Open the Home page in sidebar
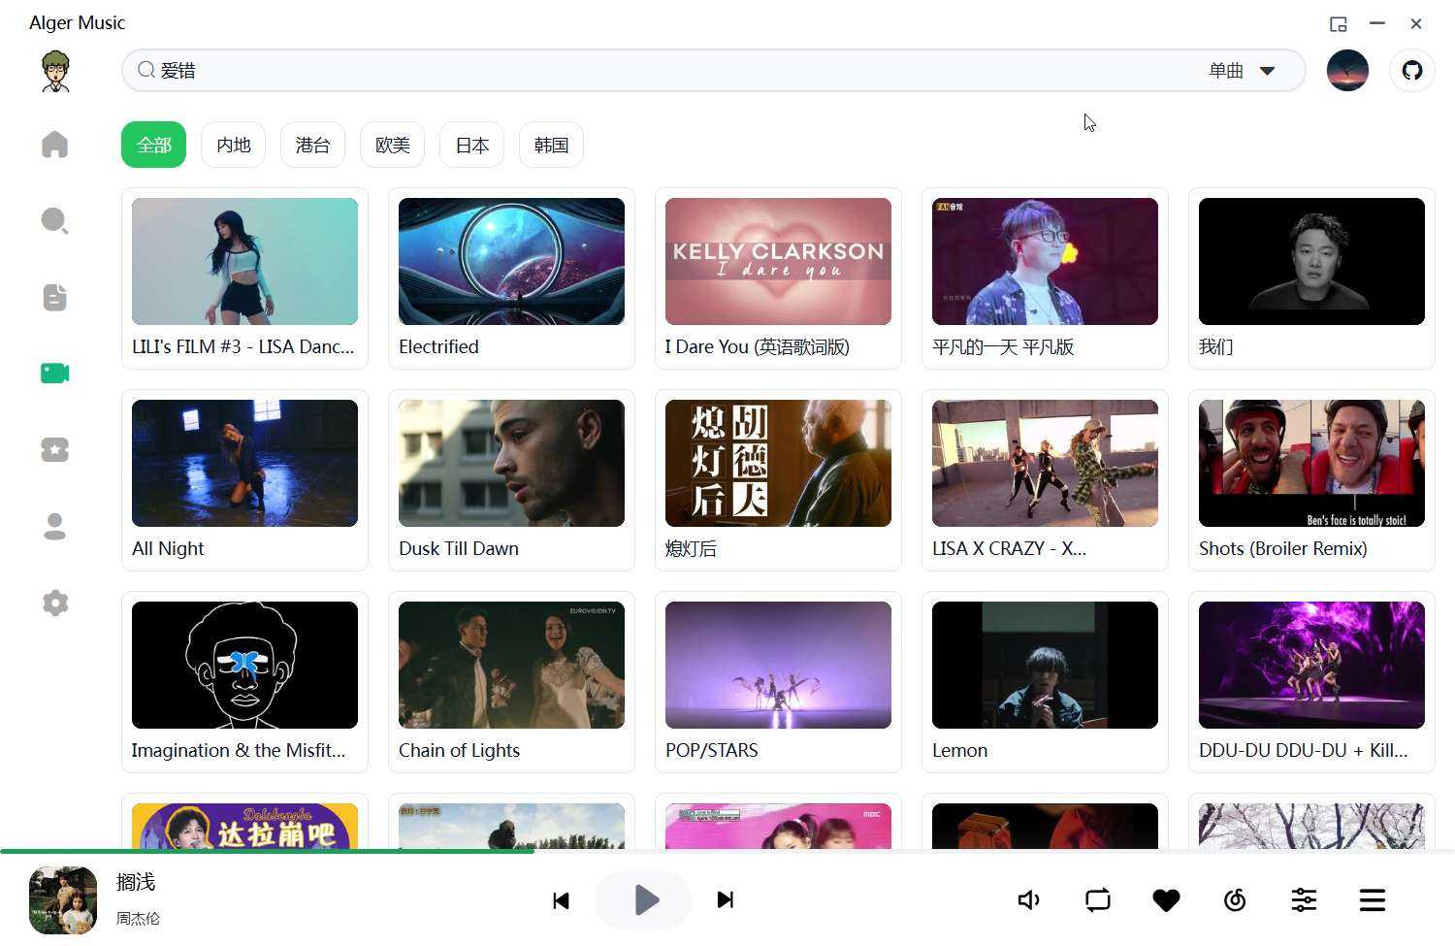 55,145
